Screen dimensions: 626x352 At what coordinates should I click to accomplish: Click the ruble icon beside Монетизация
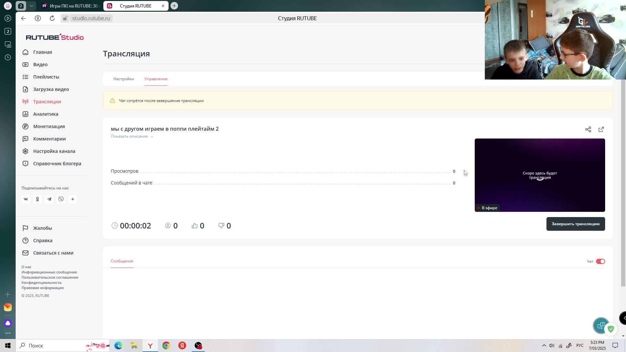[25, 126]
